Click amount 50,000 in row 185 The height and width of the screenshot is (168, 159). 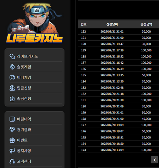146,75
